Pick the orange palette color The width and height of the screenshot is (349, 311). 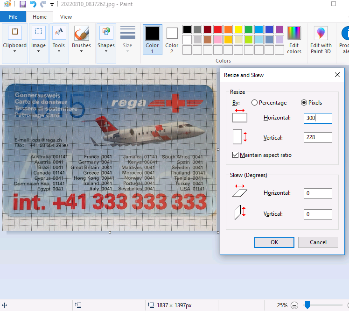228,29
